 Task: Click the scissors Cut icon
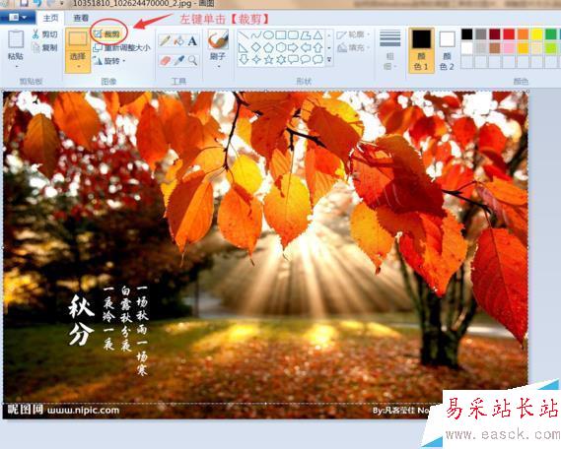click(35, 34)
